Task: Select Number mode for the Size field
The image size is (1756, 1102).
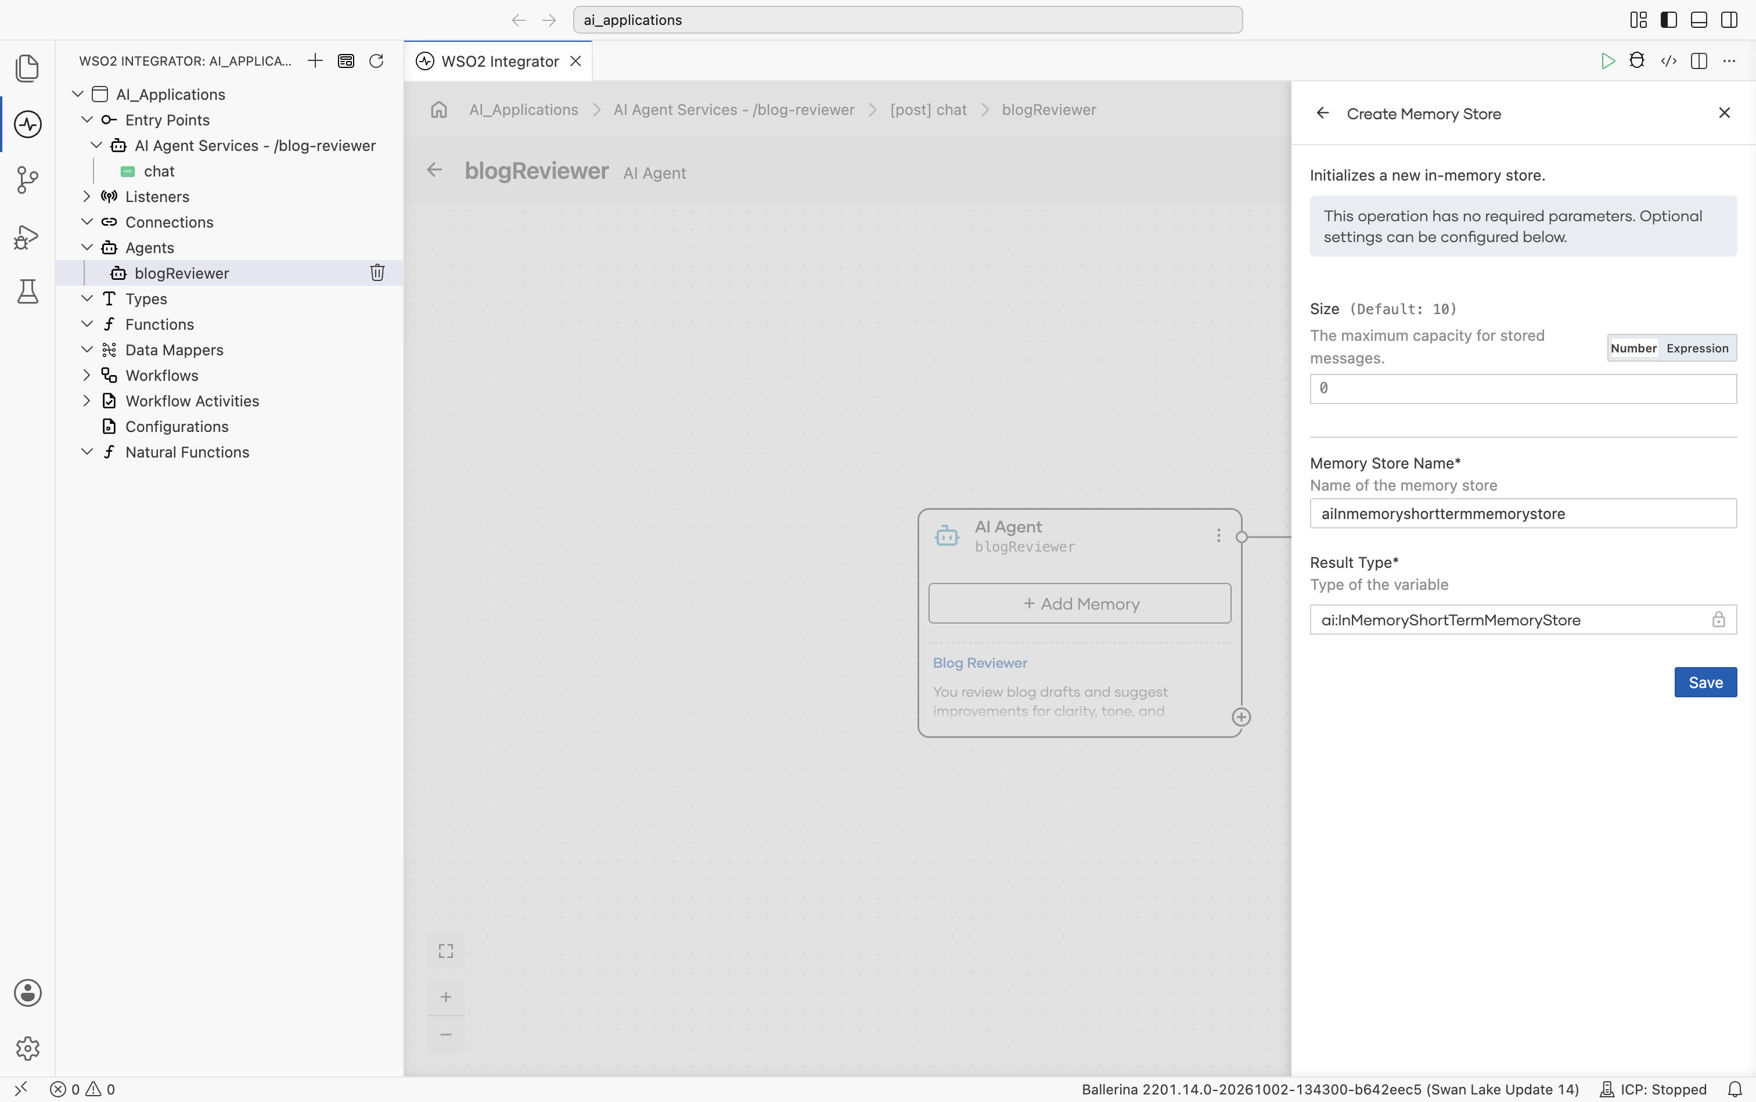Action: [1633, 348]
